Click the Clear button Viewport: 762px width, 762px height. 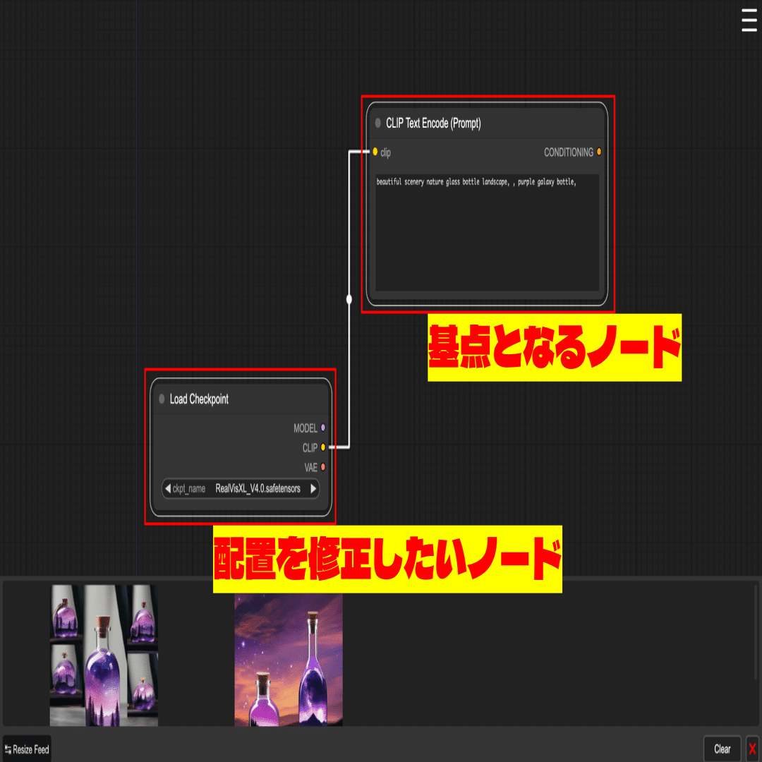(x=722, y=749)
